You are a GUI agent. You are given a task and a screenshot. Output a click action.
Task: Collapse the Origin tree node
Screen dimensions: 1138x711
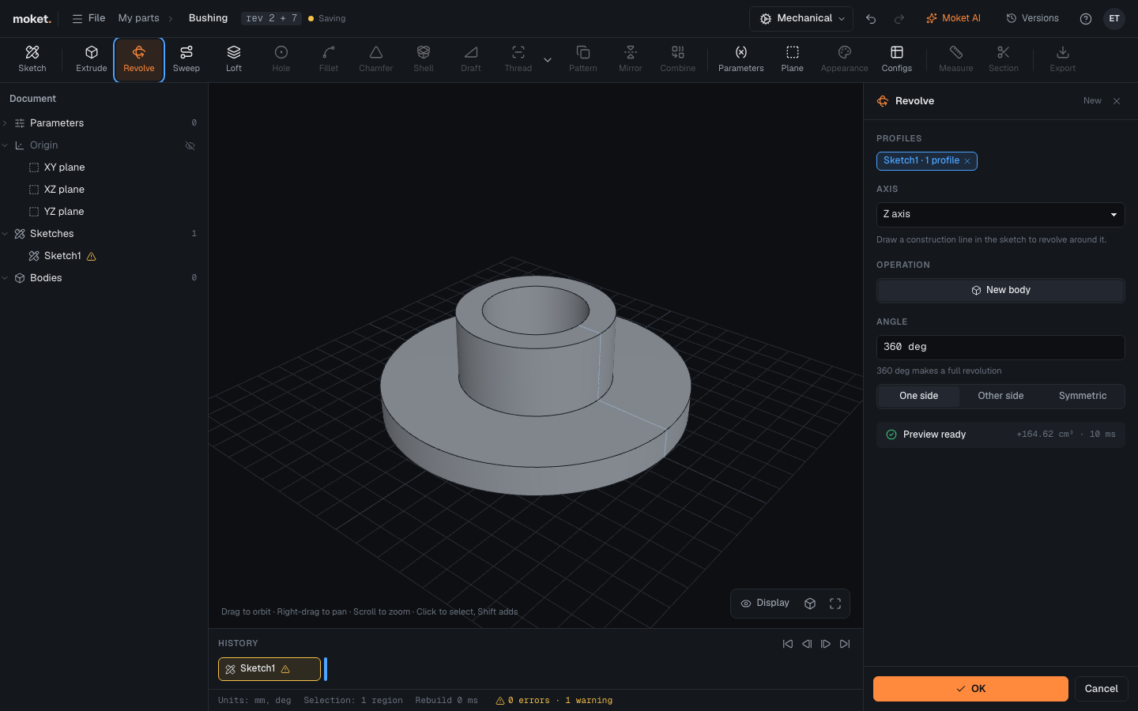(x=6, y=145)
